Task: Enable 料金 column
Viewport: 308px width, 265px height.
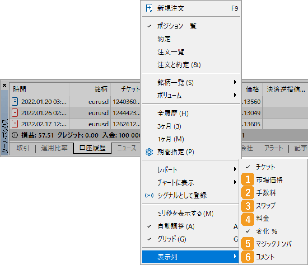Action: (274, 219)
